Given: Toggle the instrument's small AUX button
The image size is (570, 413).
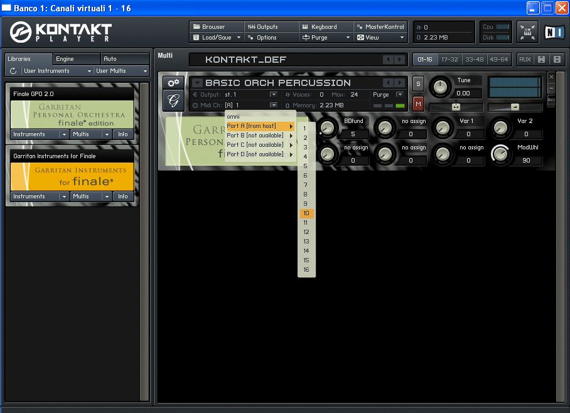Looking at the screenshot, I should [x=551, y=100].
